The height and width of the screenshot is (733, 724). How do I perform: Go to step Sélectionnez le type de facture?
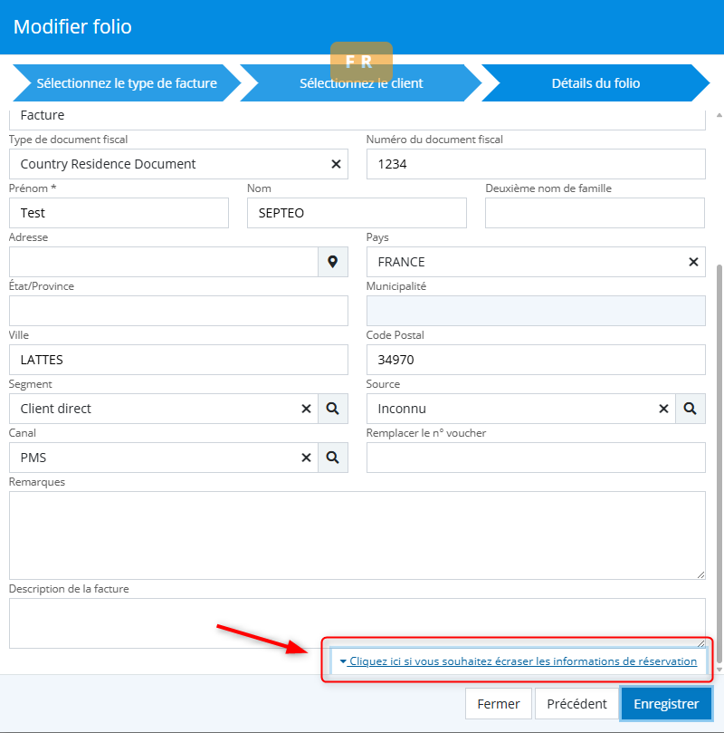coord(126,83)
